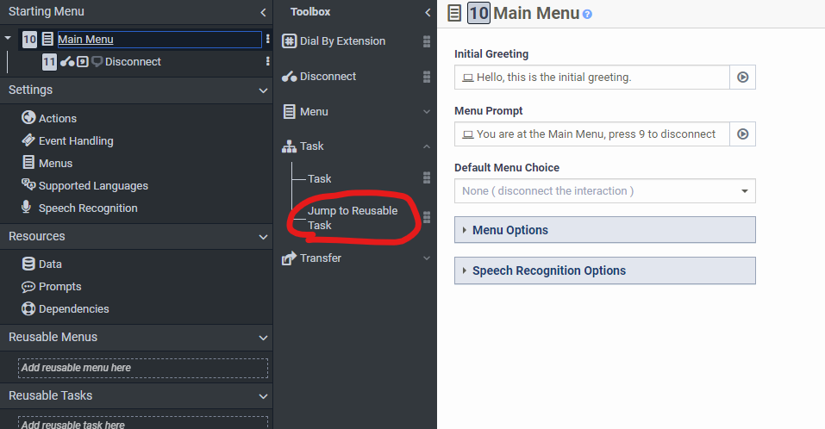Click the Disconnect icon in Toolbox
Viewport: 825px width, 429px height.
coord(290,77)
